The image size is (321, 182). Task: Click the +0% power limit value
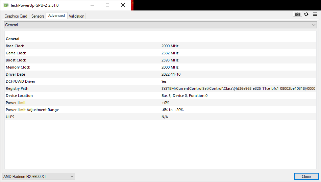(166, 103)
